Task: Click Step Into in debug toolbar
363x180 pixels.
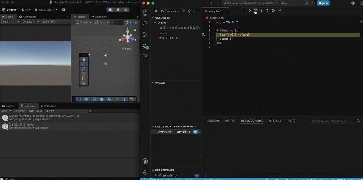Action: coord(261,11)
